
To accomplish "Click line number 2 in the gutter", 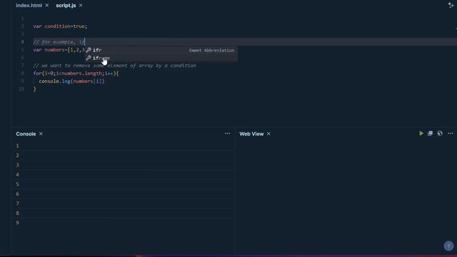I will point(22,26).
